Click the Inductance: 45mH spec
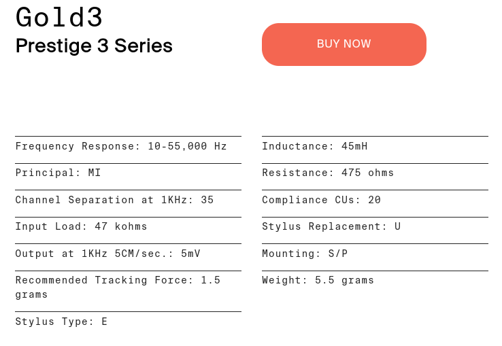 point(315,146)
